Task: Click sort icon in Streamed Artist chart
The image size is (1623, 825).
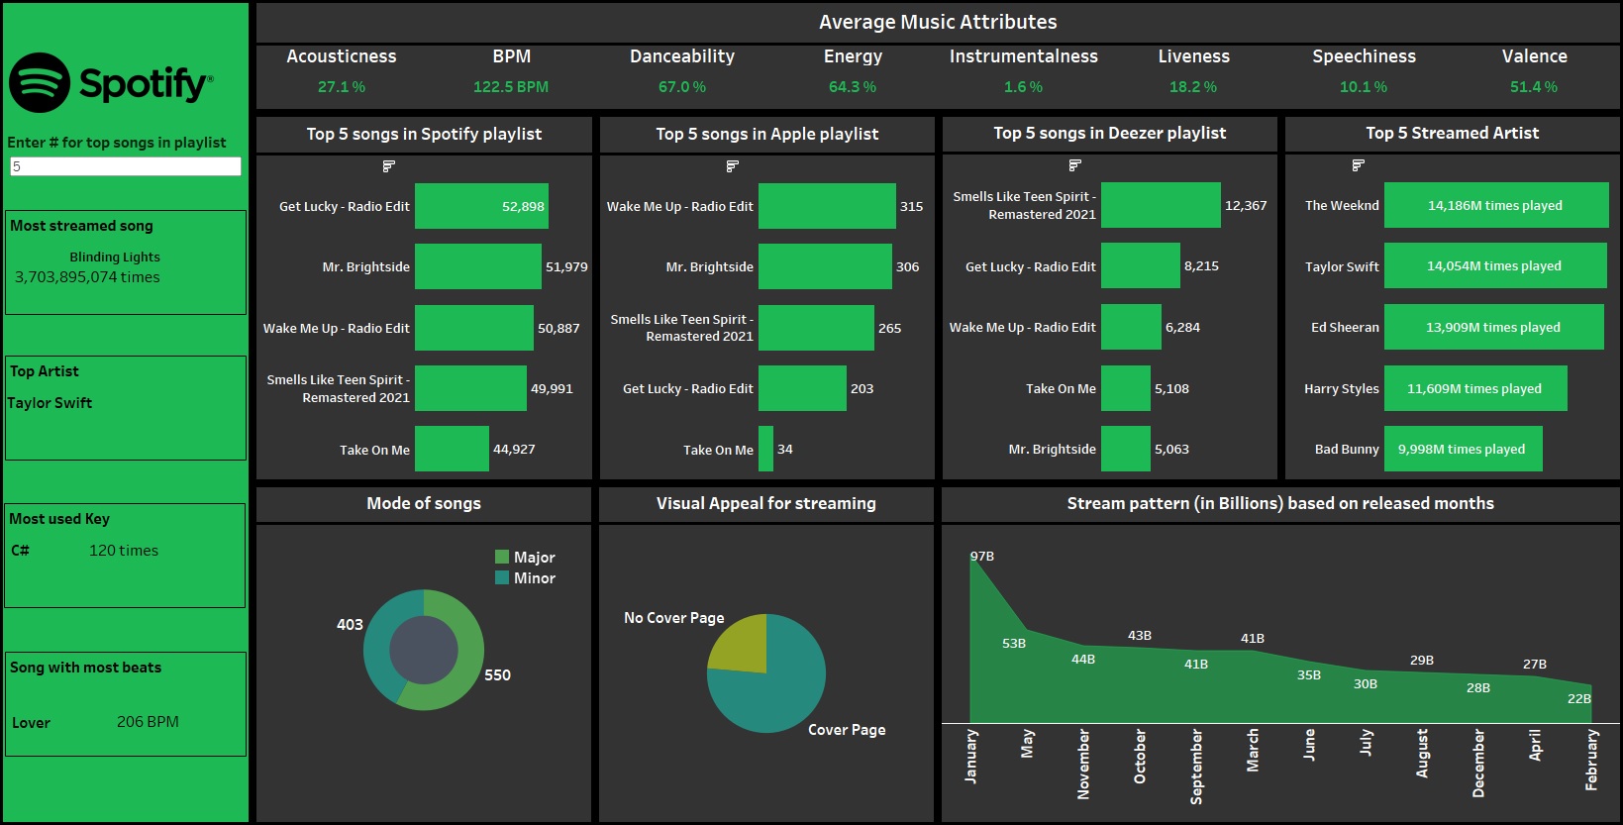Action: 1358,165
